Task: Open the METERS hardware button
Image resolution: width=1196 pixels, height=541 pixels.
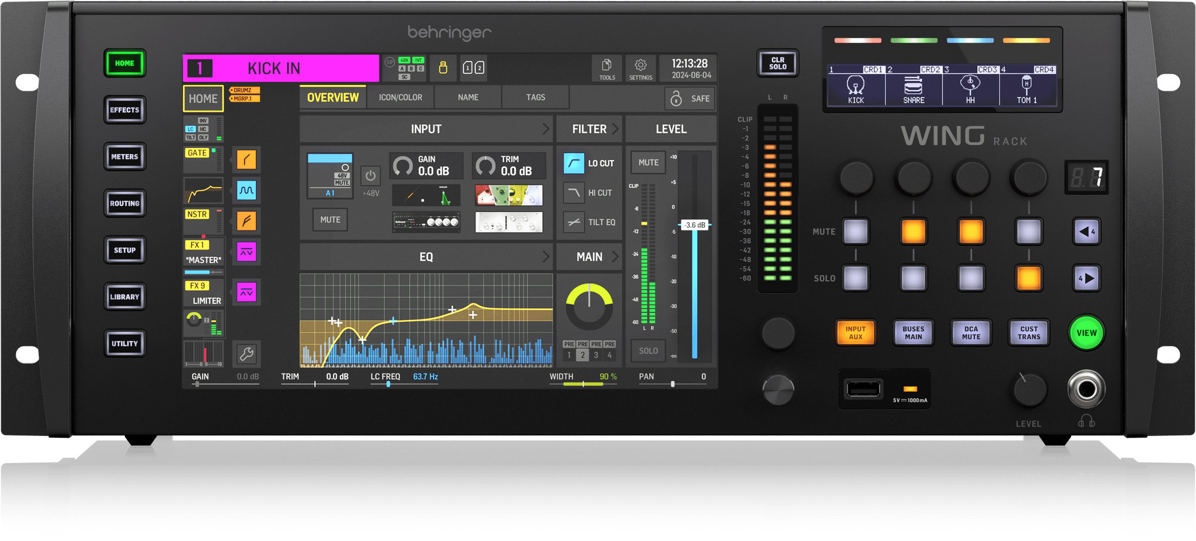Action: (124, 157)
